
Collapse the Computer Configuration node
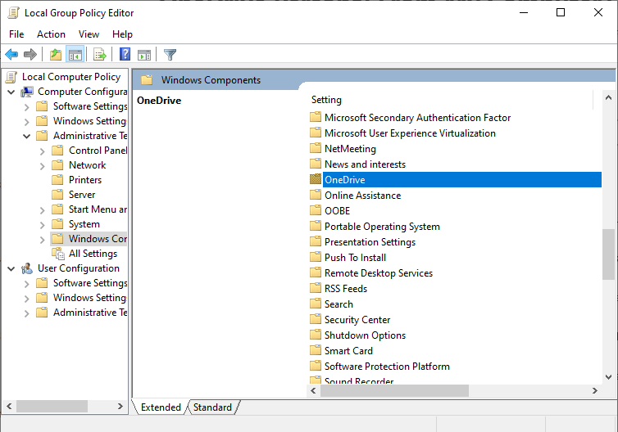[11, 92]
